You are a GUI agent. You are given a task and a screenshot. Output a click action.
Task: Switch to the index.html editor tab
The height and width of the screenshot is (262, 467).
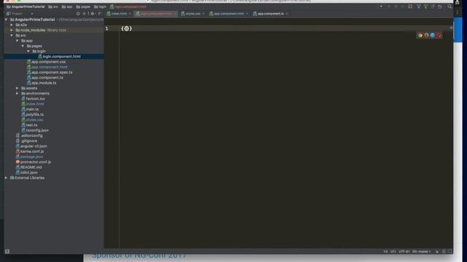point(119,14)
